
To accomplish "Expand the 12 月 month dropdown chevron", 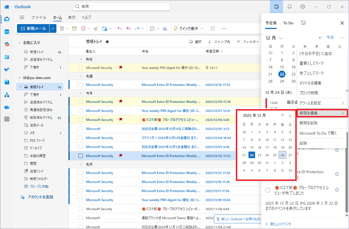I will click(x=280, y=38).
